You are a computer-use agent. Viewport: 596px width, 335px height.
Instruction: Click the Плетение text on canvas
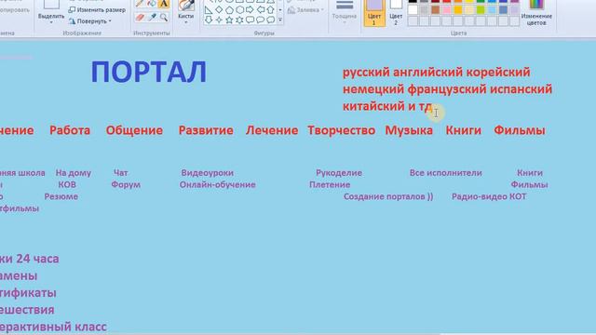(x=330, y=184)
